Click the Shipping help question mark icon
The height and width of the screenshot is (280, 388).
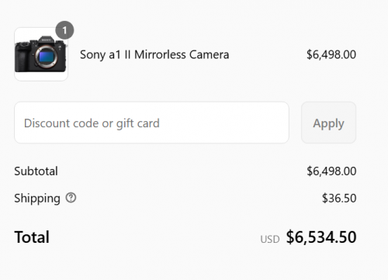click(x=71, y=198)
